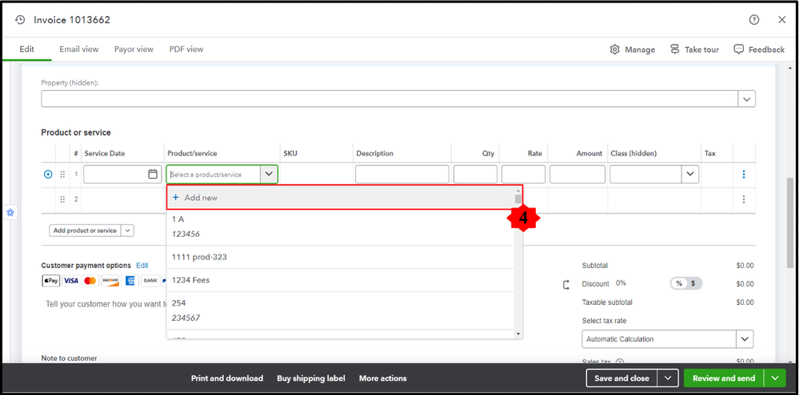Screen dimensions: 799x395
Task: Click the Description field on row 1
Action: (x=402, y=175)
